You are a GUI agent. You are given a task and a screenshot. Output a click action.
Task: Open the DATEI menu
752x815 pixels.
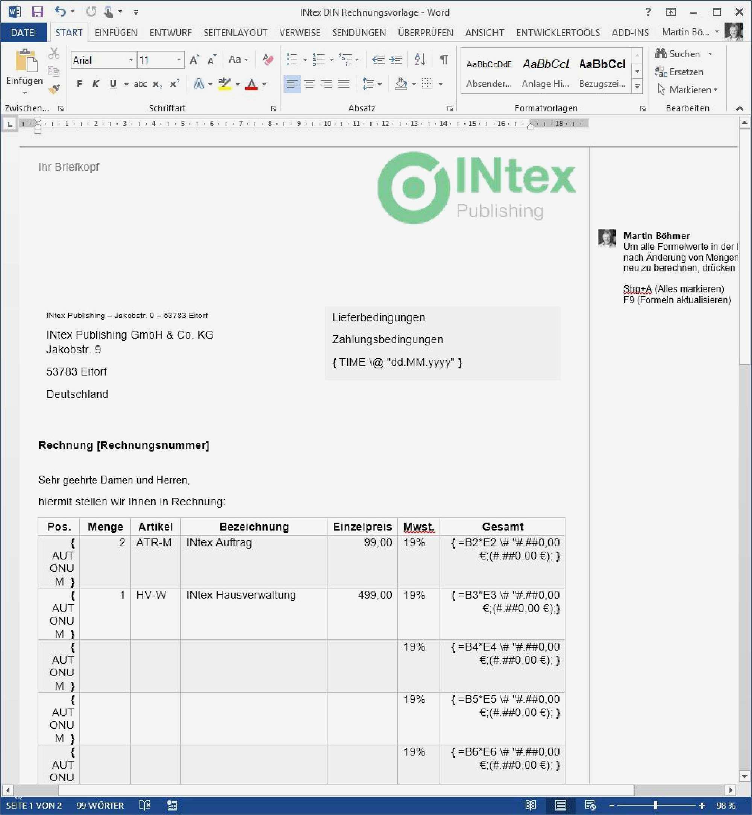point(23,33)
